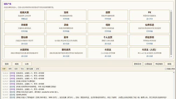The image size is (176, 99).
Task: Click the 绘画大赛 card title
Action: coord(24,12)
